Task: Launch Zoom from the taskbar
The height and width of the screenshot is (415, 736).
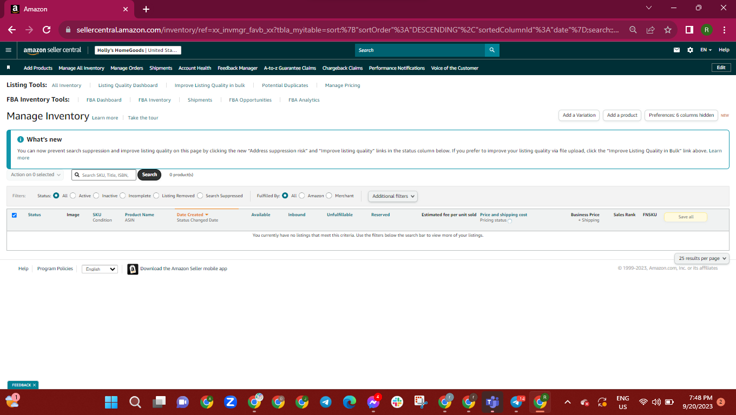Action: point(231,402)
